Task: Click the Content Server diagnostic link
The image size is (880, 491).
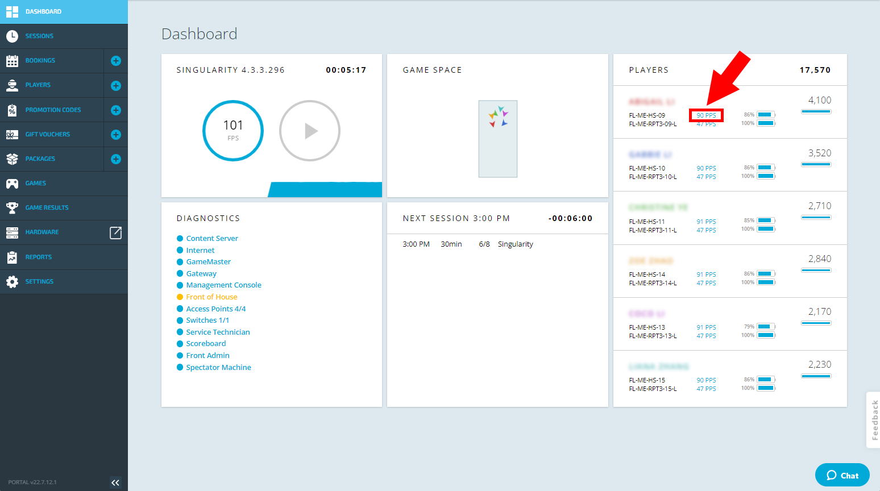Action: [x=212, y=238]
